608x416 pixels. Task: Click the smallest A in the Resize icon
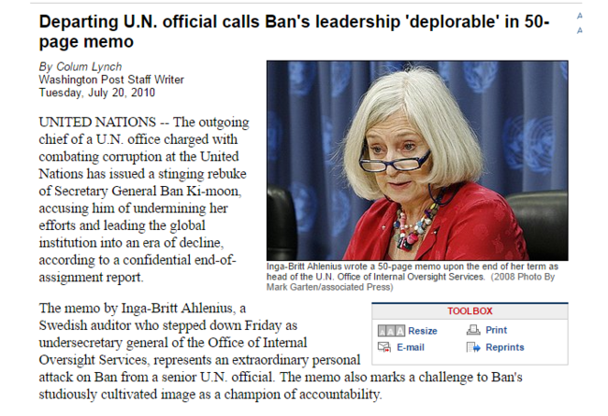tap(383, 331)
